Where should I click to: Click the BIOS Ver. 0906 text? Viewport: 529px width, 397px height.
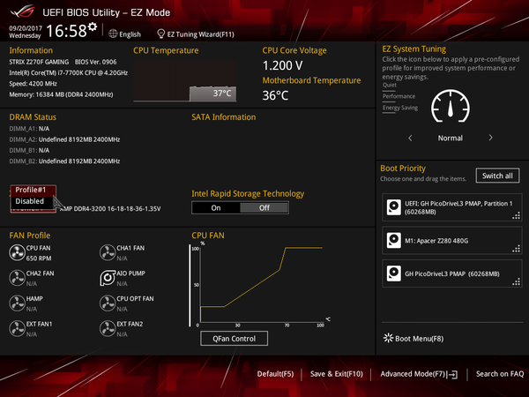click(x=96, y=62)
